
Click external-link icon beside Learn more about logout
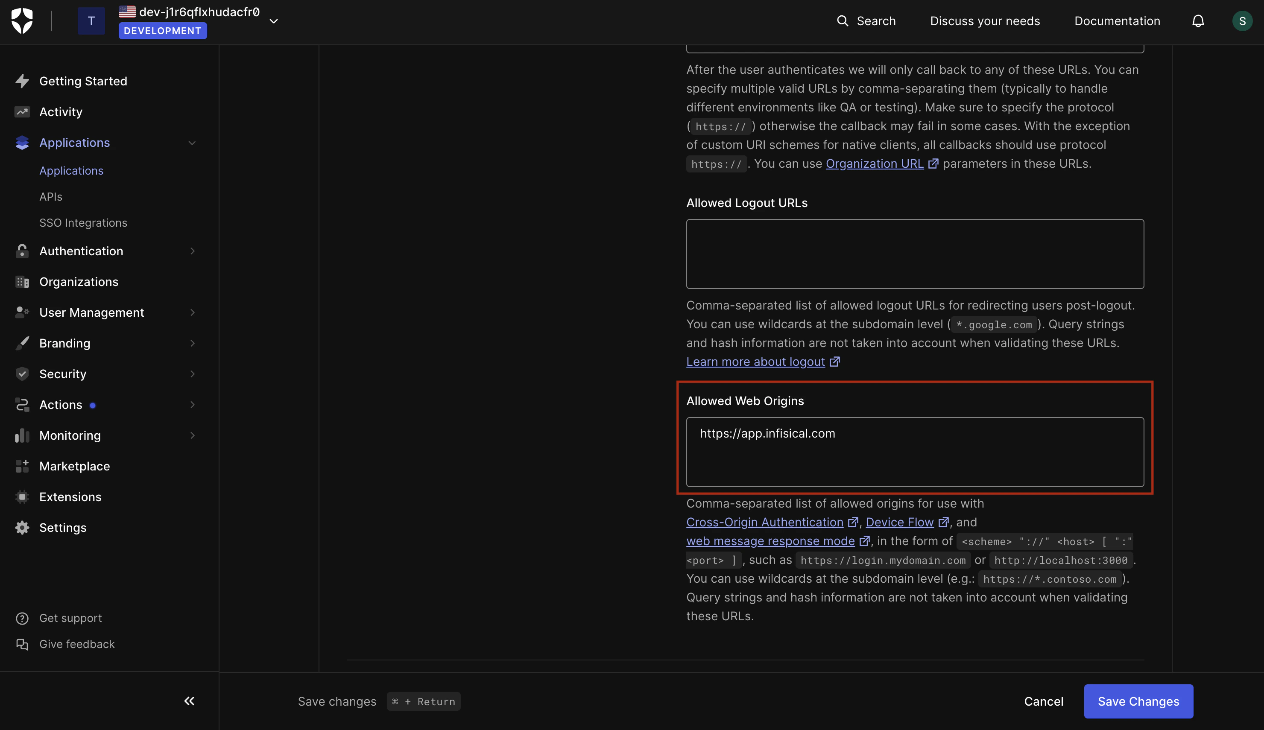(834, 362)
